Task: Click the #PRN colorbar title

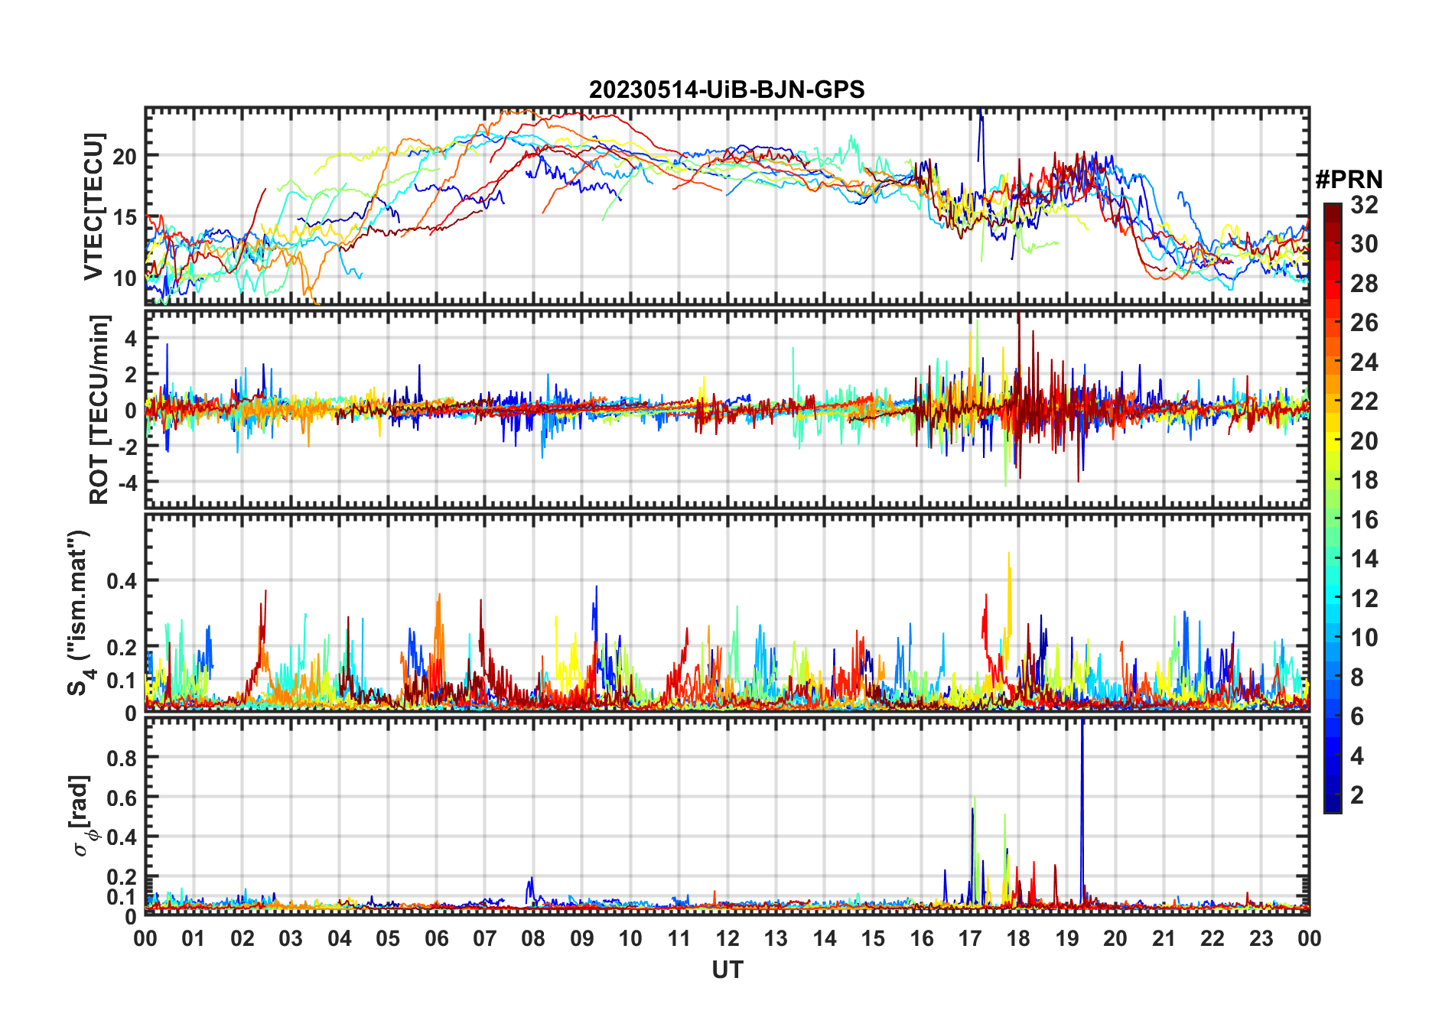Action: (1349, 180)
